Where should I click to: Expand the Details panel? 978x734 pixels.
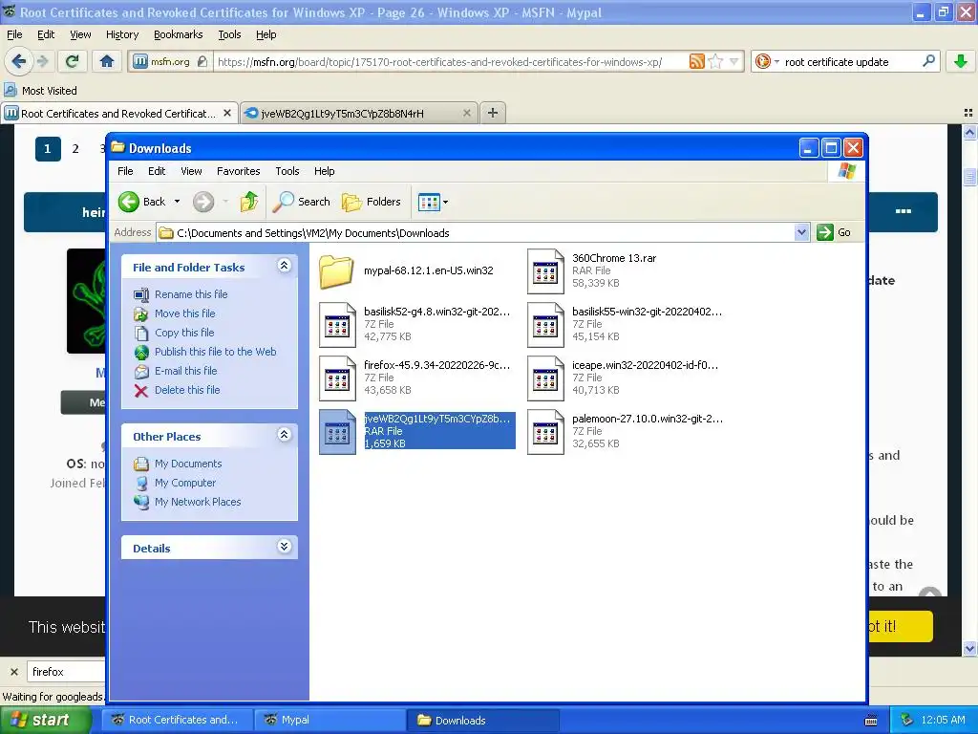point(284,547)
